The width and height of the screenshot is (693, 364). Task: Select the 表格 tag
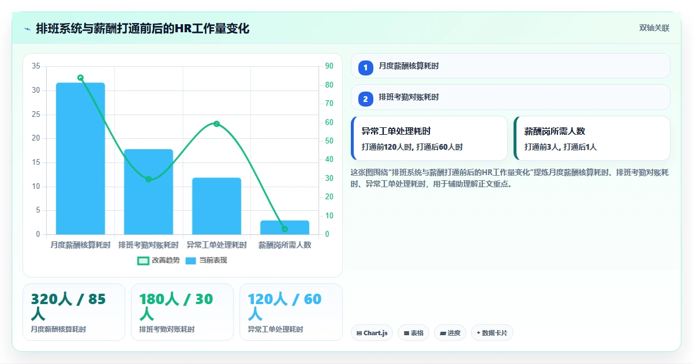coord(414,333)
